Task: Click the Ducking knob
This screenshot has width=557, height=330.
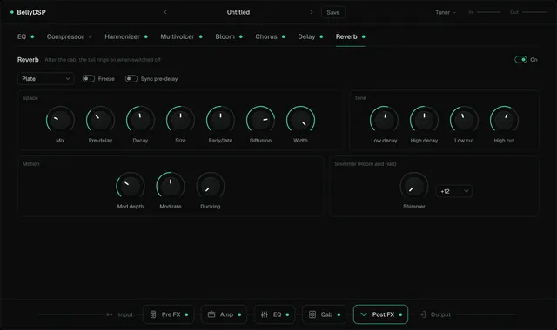Action: pos(211,186)
